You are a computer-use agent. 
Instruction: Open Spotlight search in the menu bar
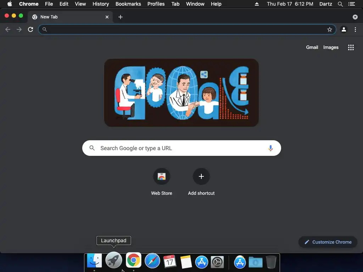coord(340,4)
